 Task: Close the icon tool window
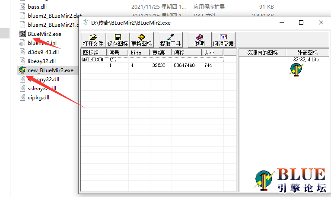pyautogui.click(x=321, y=22)
